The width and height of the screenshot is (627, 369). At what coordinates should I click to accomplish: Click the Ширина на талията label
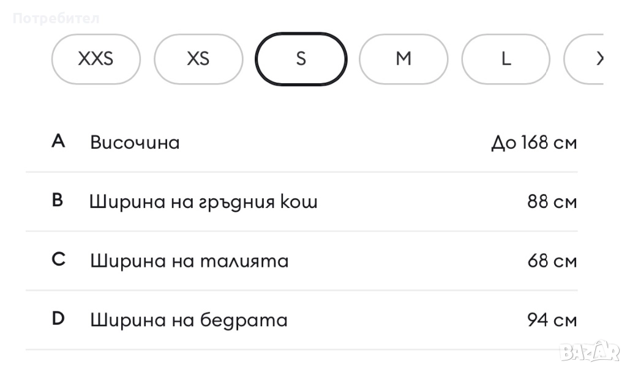(189, 261)
